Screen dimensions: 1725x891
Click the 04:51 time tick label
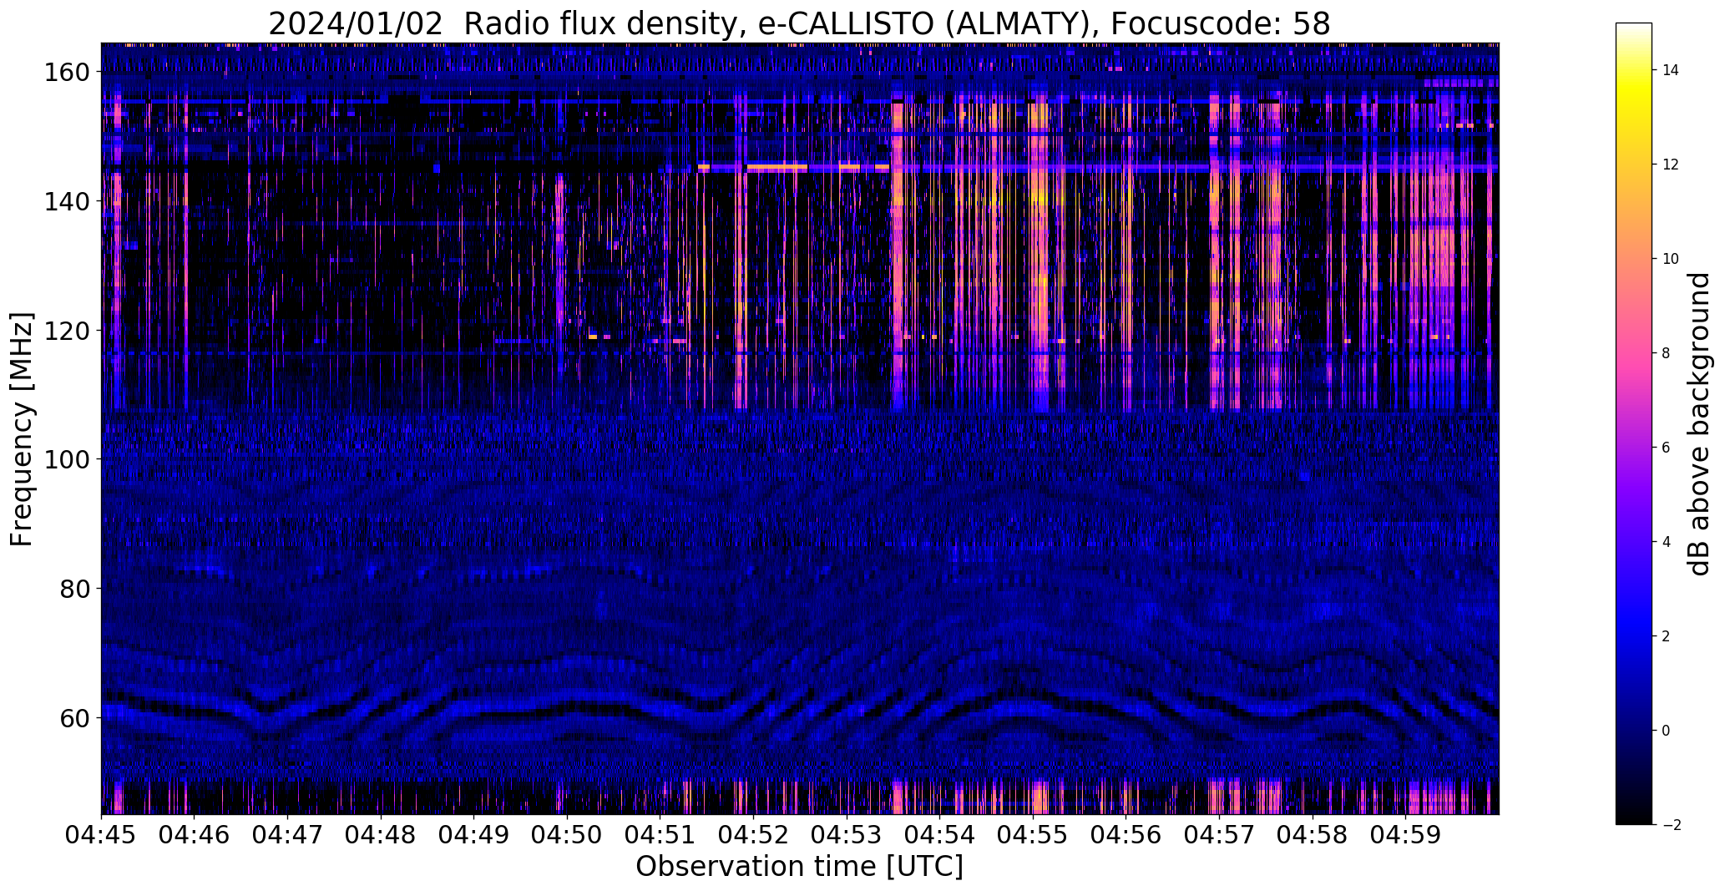point(660,834)
